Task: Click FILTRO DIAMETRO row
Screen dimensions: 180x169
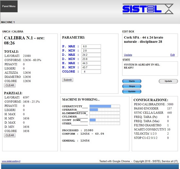Action: tap(151, 125)
